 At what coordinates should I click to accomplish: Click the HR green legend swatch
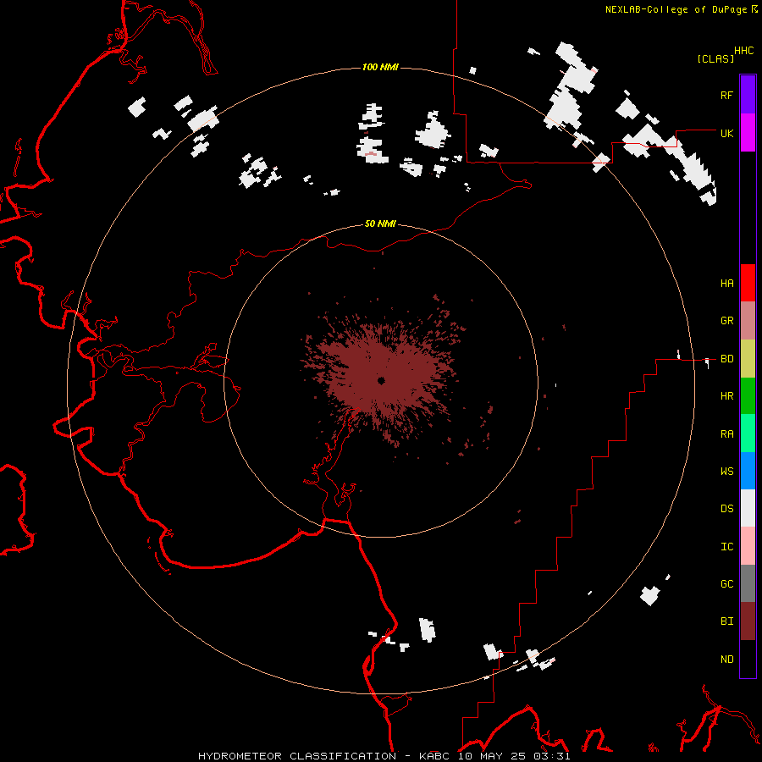748,396
